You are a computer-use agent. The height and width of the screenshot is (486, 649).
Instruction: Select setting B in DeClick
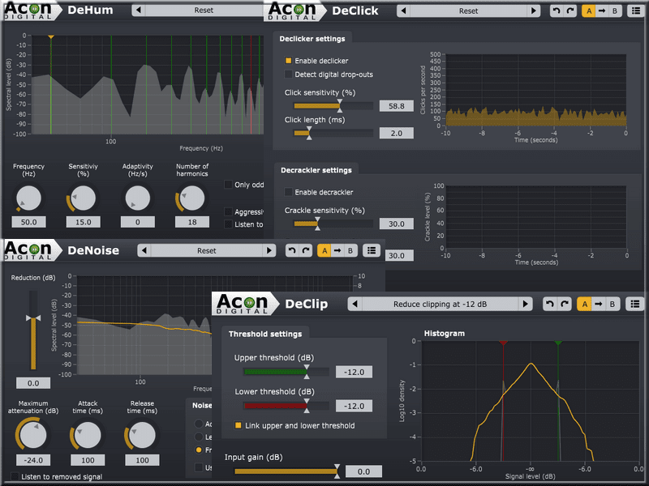pyautogui.click(x=615, y=11)
